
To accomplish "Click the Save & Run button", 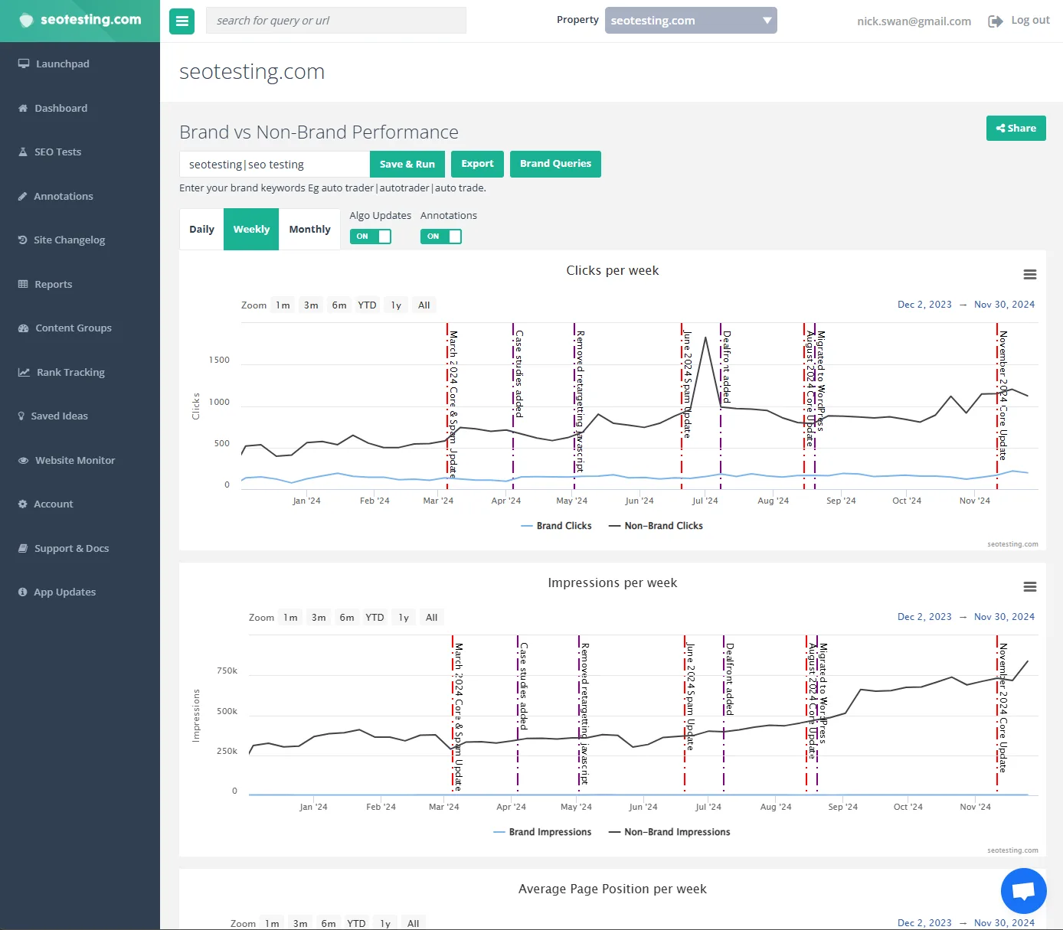I will 407,165.
